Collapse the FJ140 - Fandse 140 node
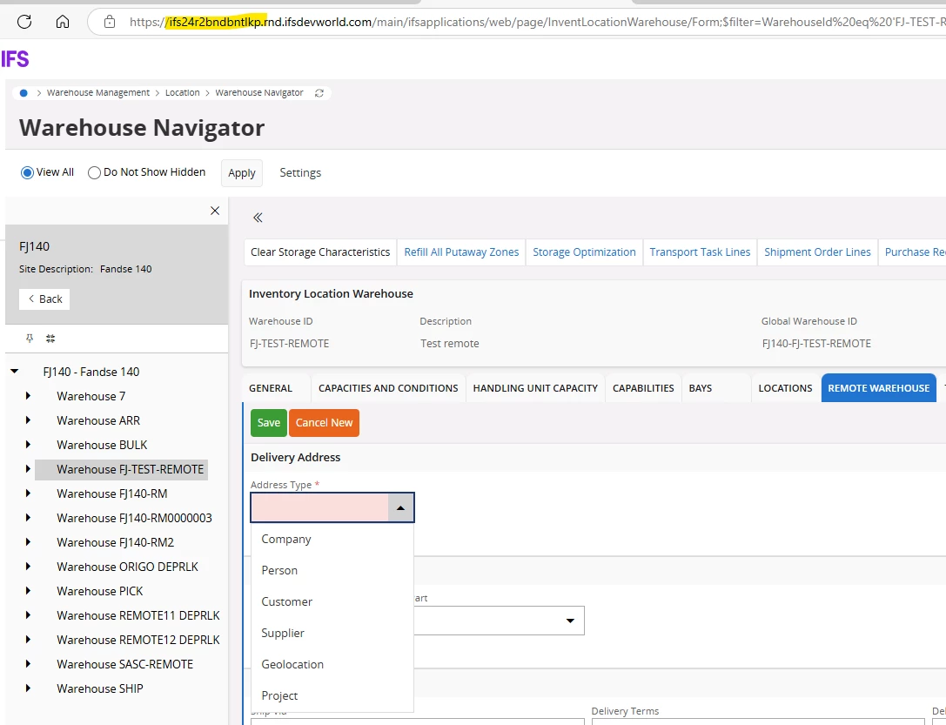Image resolution: width=946 pixels, height=725 pixels. [15, 372]
